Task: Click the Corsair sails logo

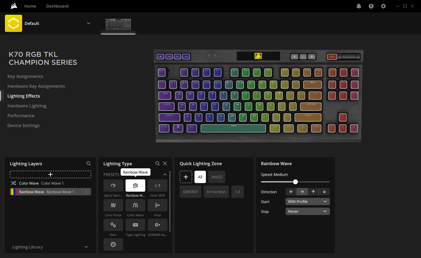Action: coord(13,6)
